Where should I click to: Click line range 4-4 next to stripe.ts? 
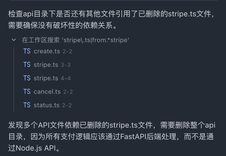66,79
